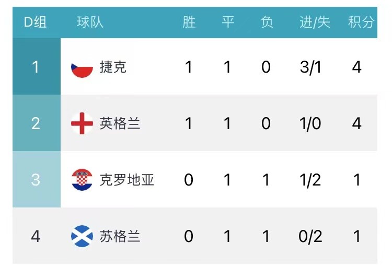392x266 pixels.
Task: Sort by the 负 column header
Action: pos(267,22)
